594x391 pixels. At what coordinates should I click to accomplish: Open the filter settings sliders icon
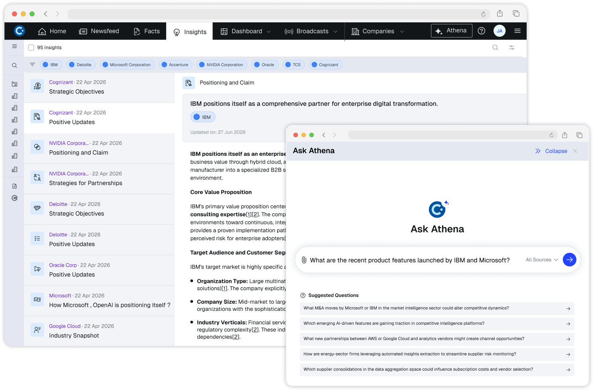[512, 47]
